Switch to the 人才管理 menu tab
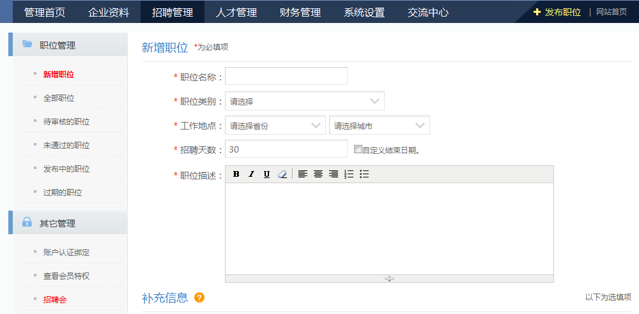 (x=236, y=12)
